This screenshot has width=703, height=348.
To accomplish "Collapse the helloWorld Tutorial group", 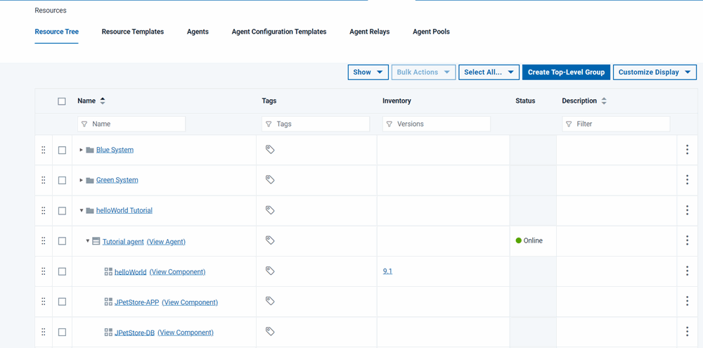I will pos(82,210).
